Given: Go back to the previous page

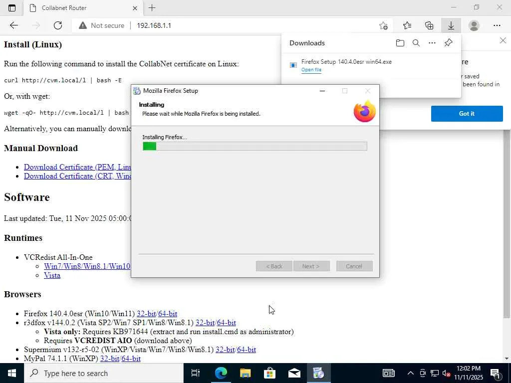Looking at the screenshot, I should [x=13, y=25].
